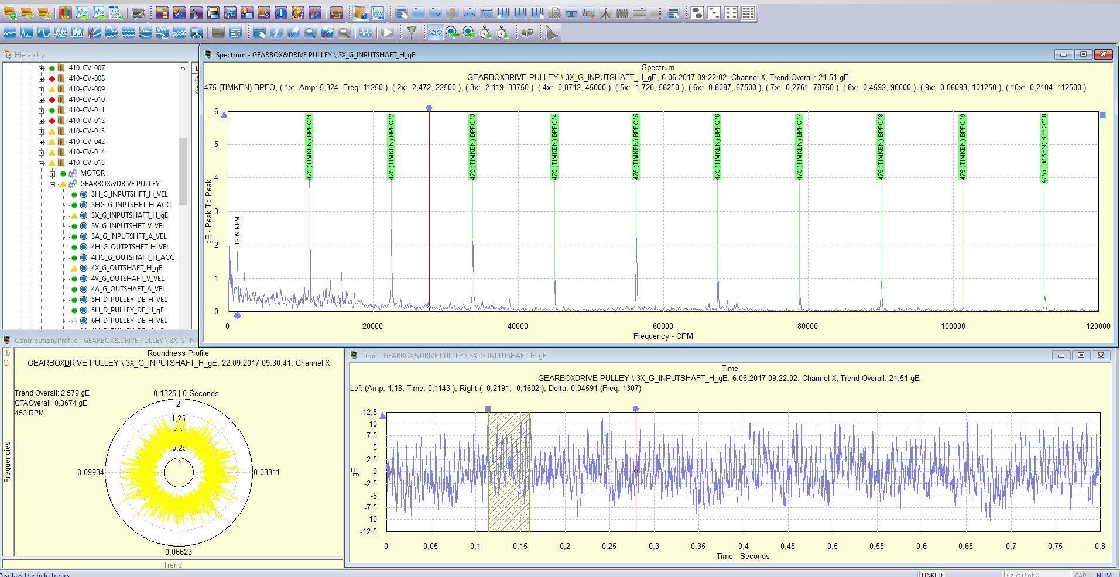
Task: Select 5H_D_PULLEY_DE_H_gE measurement point
Action: coord(128,310)
